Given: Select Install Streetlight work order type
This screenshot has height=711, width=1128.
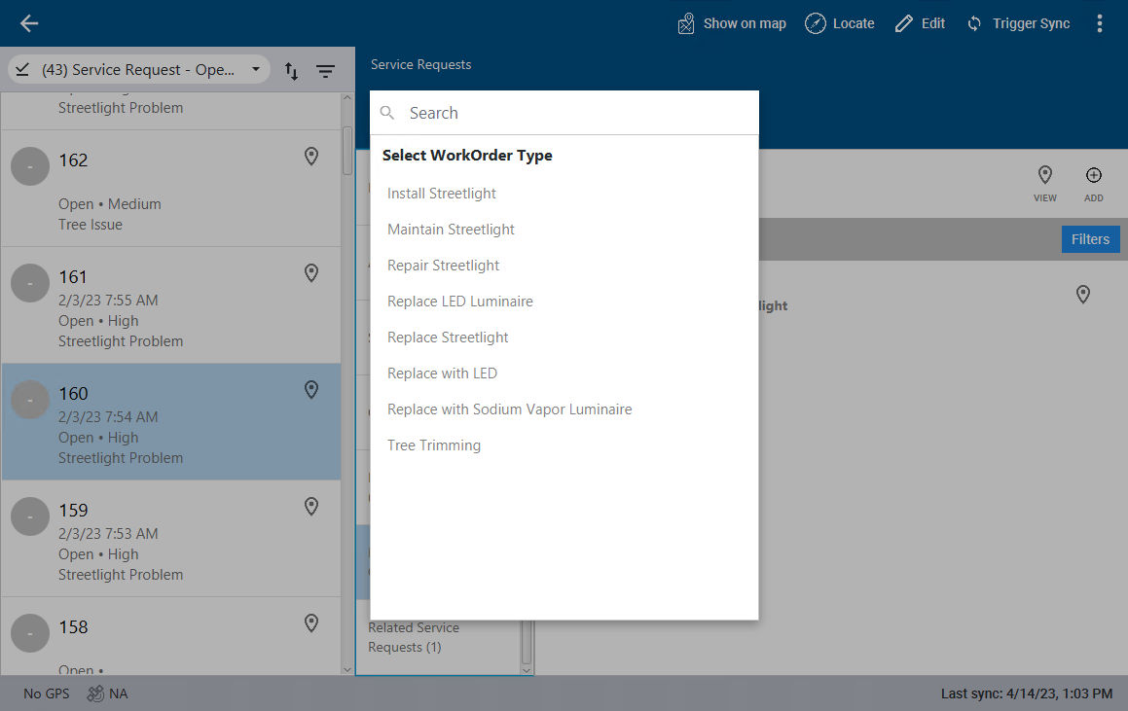Looking at the screenshot, I should click(x=442, y=194).
